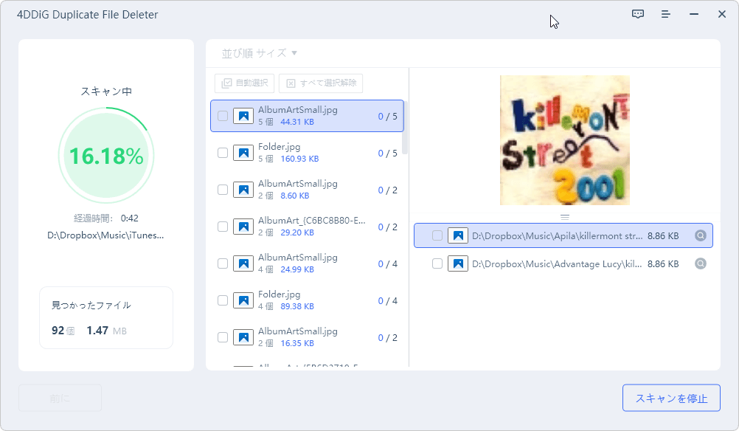
Task: Click the duplicate list vertical scrollbar
Action: tap(405, 128)
